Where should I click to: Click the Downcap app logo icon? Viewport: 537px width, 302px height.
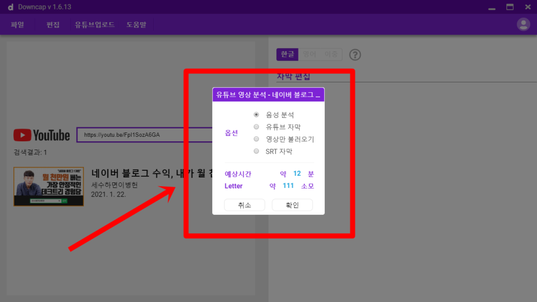11,7
